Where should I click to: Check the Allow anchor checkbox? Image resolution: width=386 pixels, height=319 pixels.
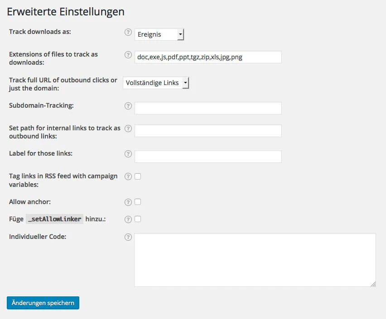(137, 202)
